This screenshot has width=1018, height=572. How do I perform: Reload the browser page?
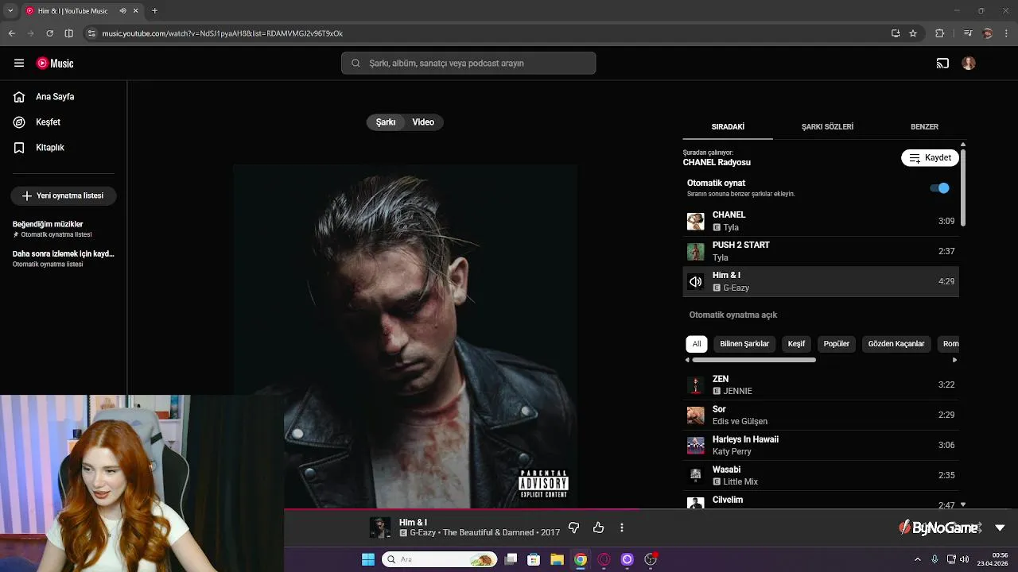click(49, 33)
